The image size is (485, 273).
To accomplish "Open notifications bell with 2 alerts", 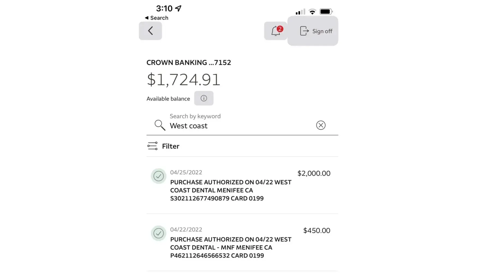I will point(276,31).
